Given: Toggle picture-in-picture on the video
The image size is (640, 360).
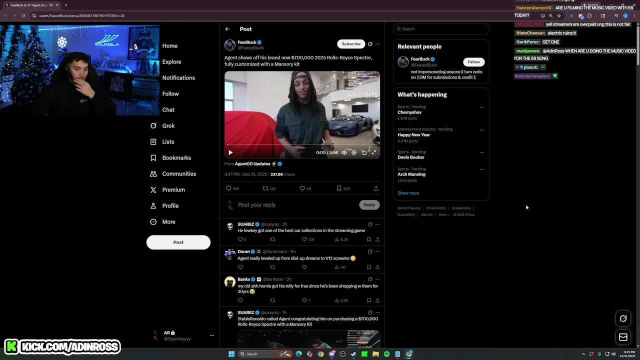Looking at the screenshot, I should (x=364, y=152).
